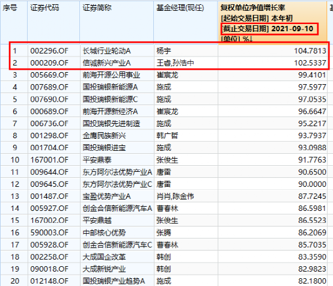Select fund code 590003.OF
The height and width of the screenshot is (286, 333).
point(49,233)
